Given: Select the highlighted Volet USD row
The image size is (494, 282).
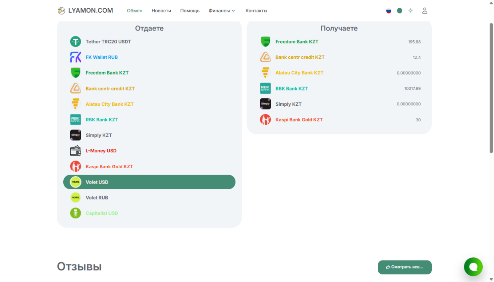Looking at the screenshot, I should 149,182.
